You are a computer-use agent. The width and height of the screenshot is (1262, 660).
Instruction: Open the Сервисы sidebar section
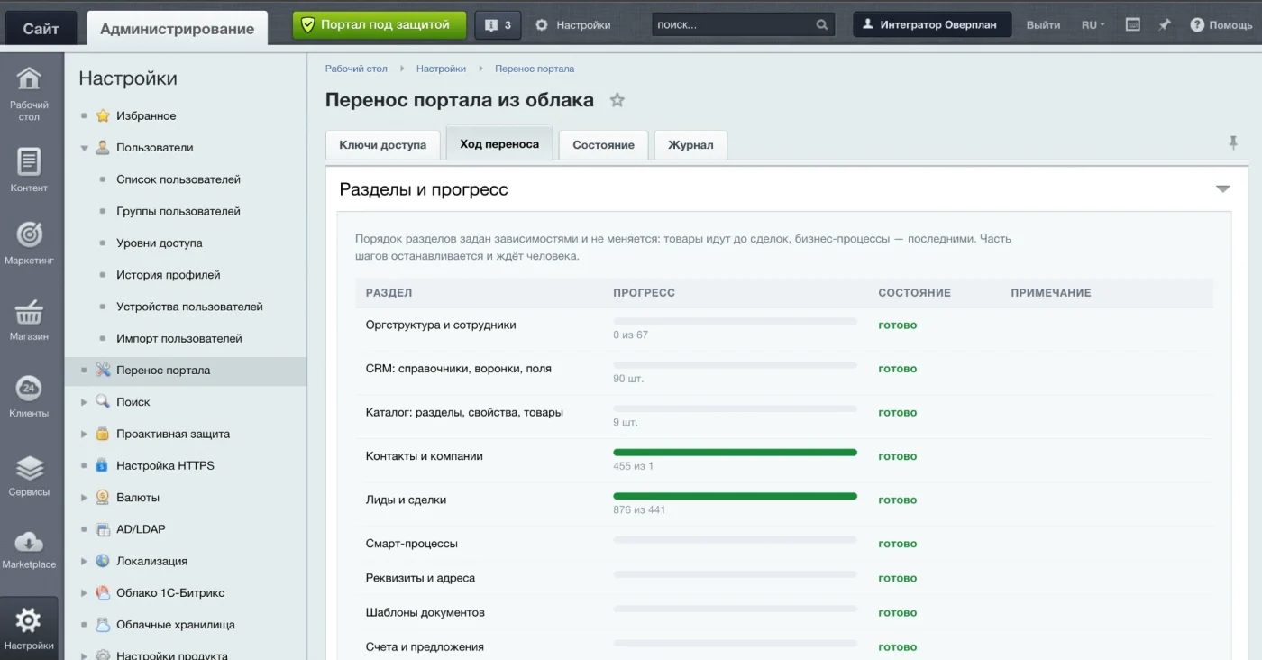point(30,475)
